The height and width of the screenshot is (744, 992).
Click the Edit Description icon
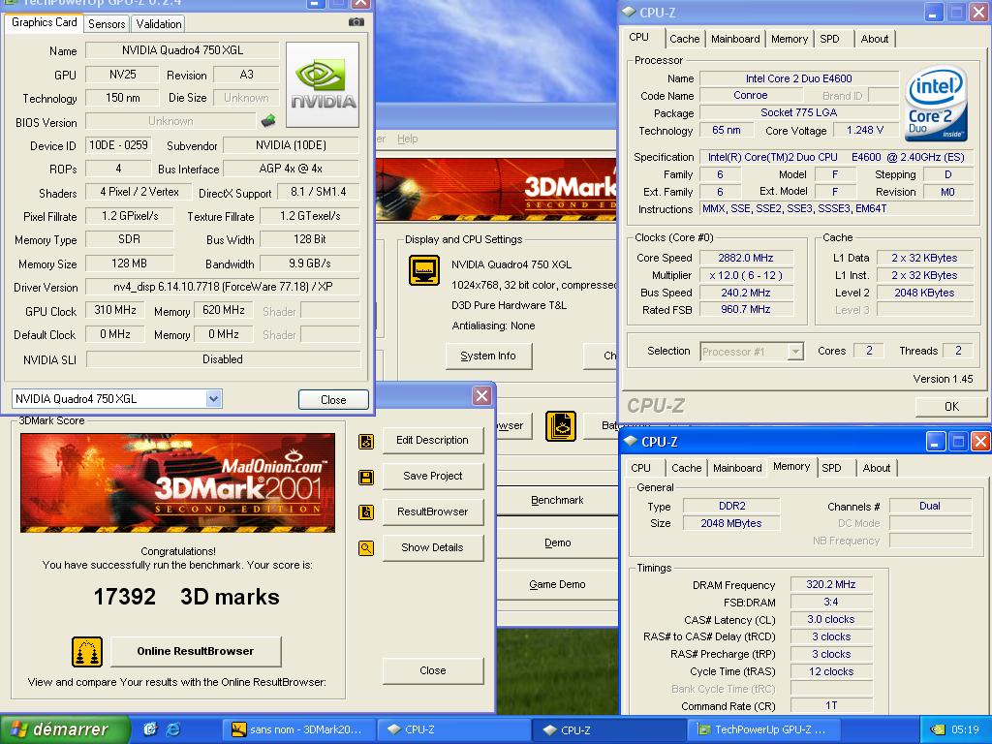365,441
